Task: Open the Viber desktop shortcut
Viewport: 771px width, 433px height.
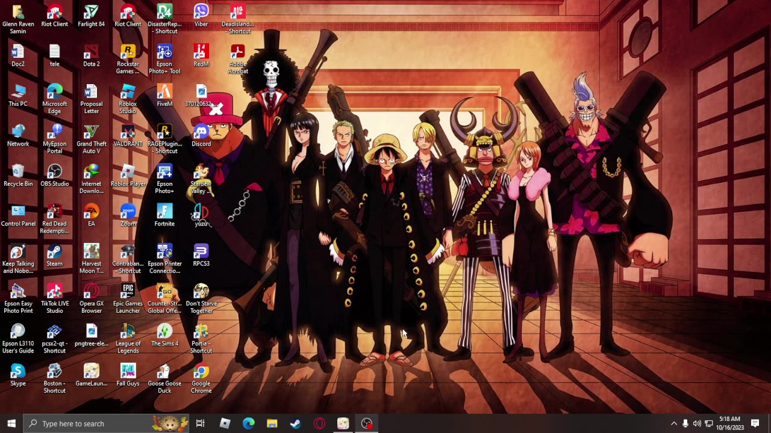Action: 201,16
